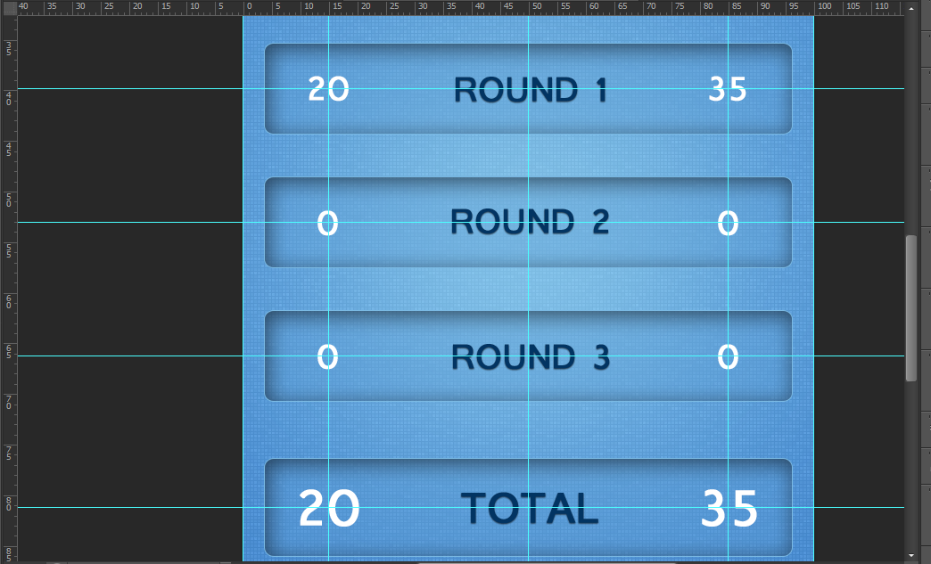Click the ROUND 2 panel title text
Screen dimensions: 931x564
(x=531, y=222)
